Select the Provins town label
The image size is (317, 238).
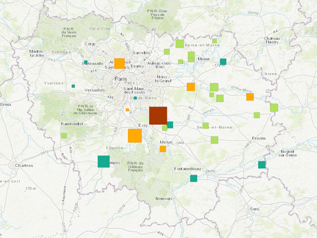(259, 138)
